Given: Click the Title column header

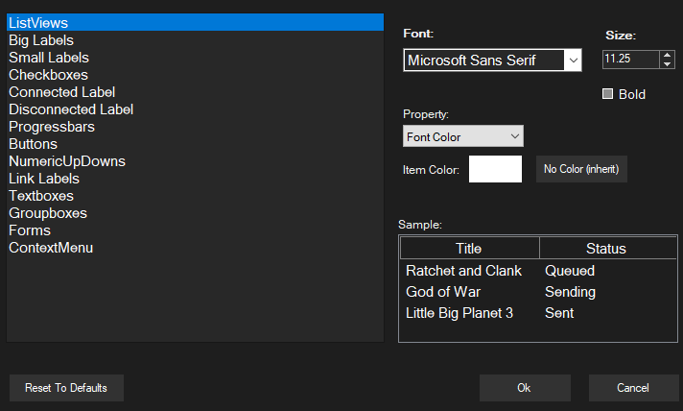Looking at the screenshot, I should coord(469,249).
